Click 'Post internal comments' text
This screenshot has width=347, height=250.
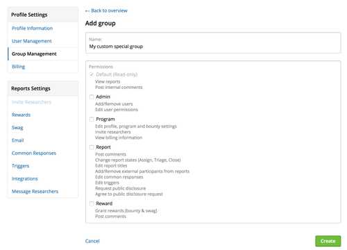[x=119, y=87]
